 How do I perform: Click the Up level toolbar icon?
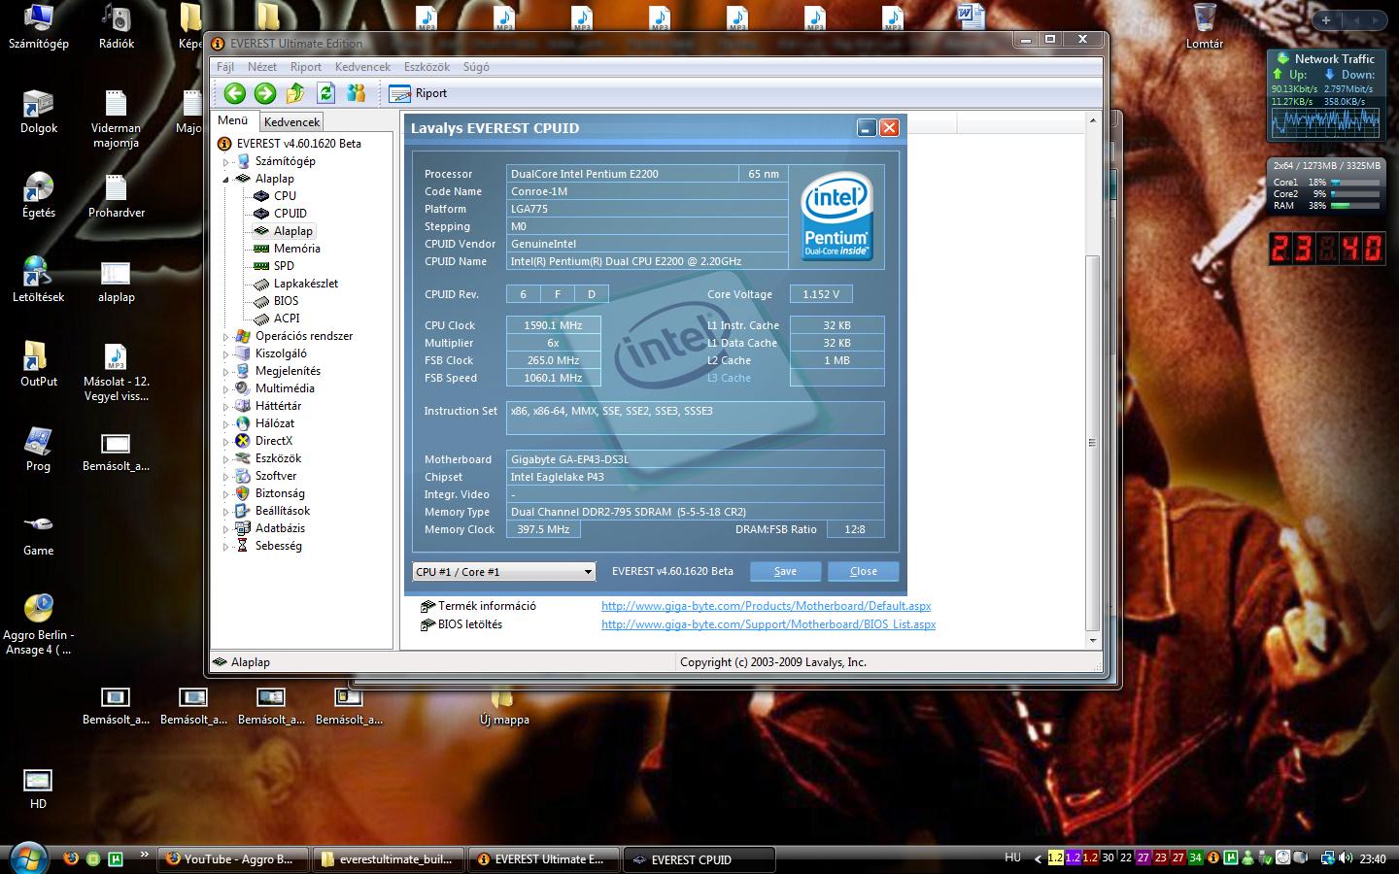click(295, 93)
